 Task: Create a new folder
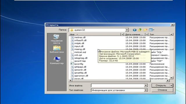[146, 30]
